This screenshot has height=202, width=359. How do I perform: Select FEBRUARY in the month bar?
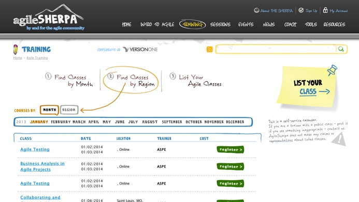[61, 122]
